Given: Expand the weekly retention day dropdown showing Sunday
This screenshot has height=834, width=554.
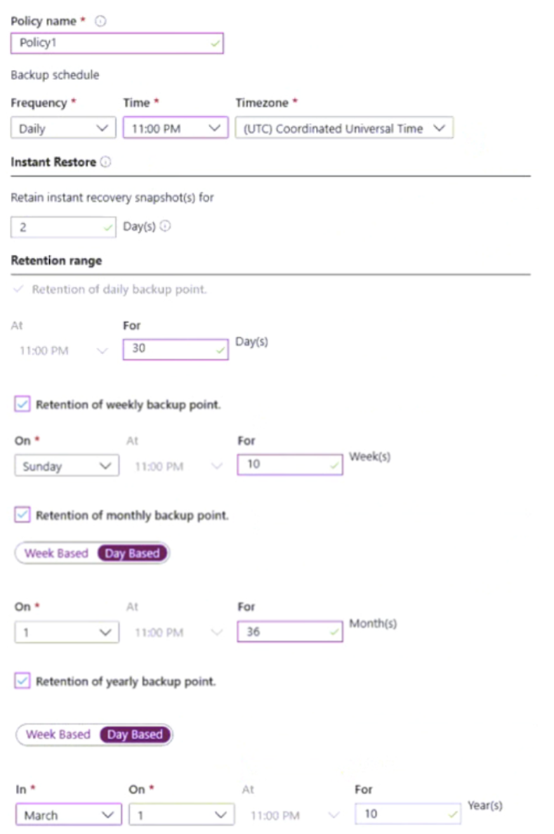Looking at the screenshot, I should [x=66, y=466].
